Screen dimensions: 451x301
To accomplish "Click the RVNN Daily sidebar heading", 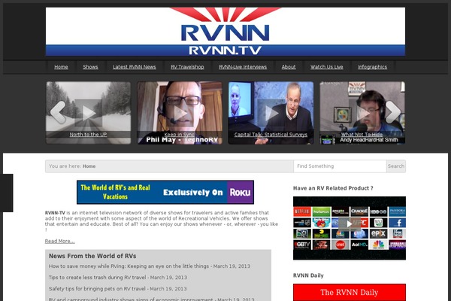I will (308, 275).
